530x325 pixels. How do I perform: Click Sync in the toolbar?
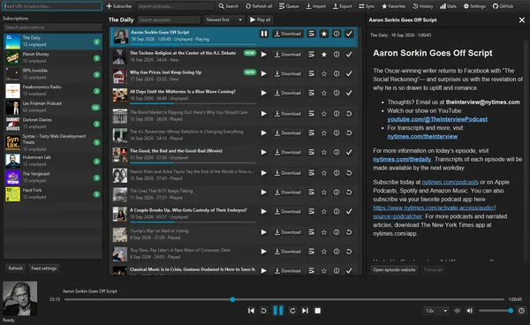tap(367, 6)
